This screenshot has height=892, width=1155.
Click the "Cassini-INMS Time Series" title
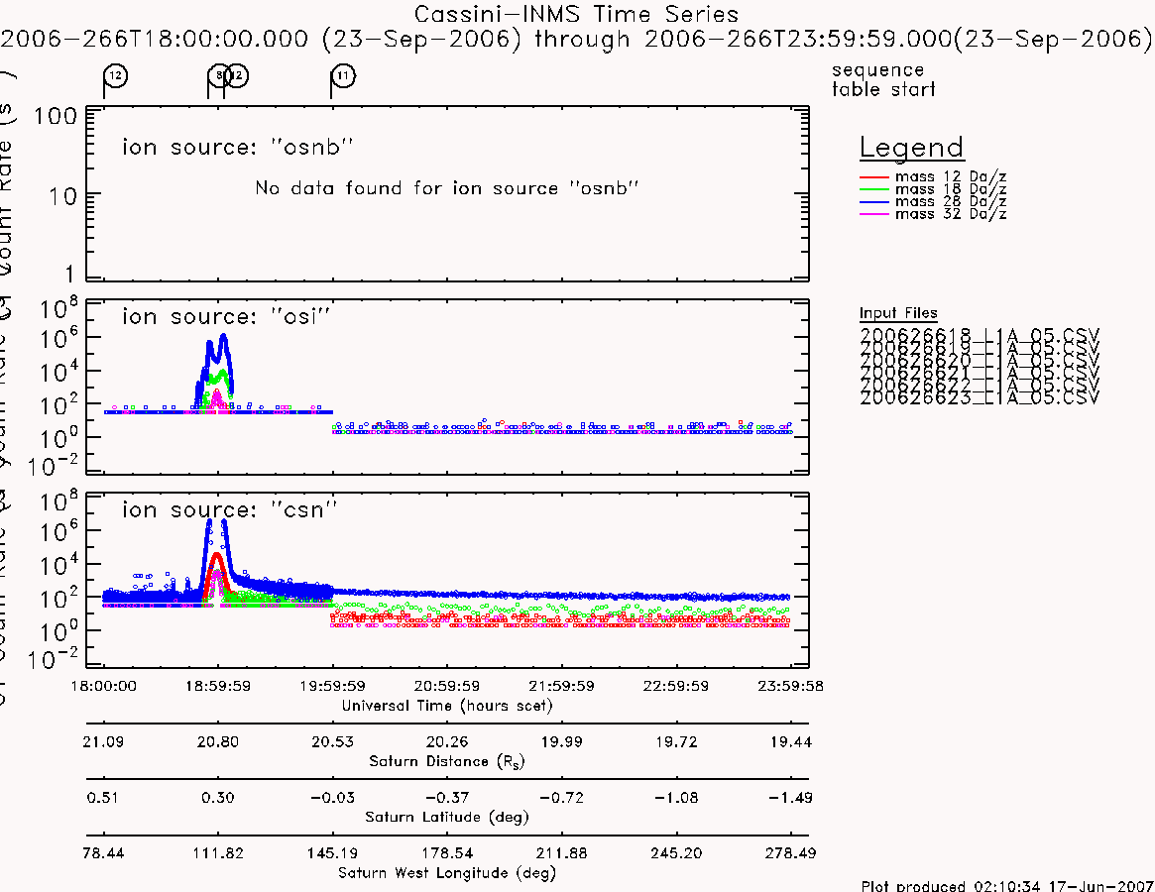pyautogui.click(x=576, y=14)
